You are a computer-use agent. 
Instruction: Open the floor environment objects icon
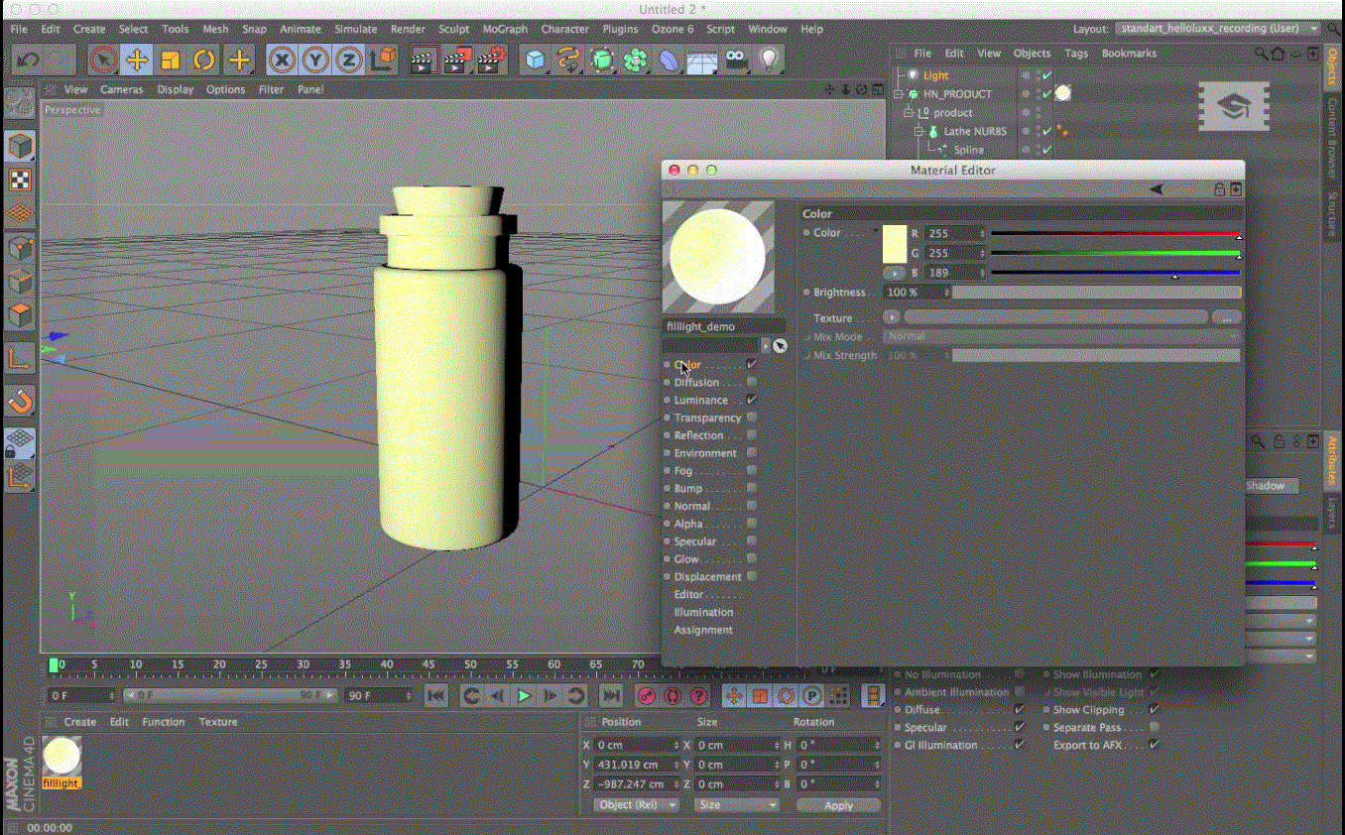coord(702,61)
